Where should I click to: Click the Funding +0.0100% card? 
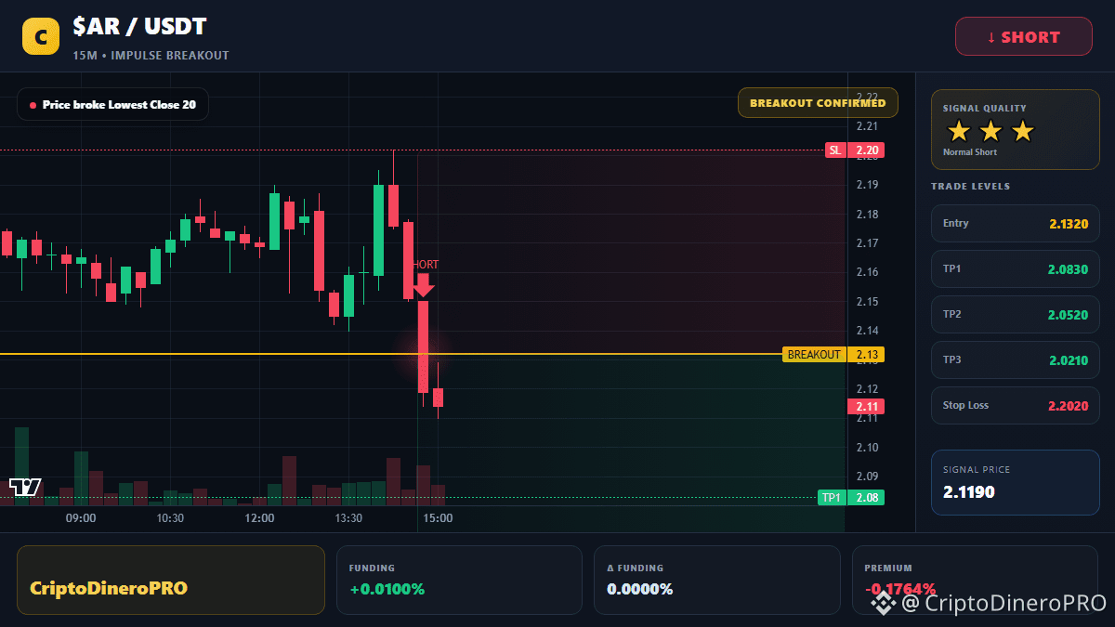click(x=459, y=580)
